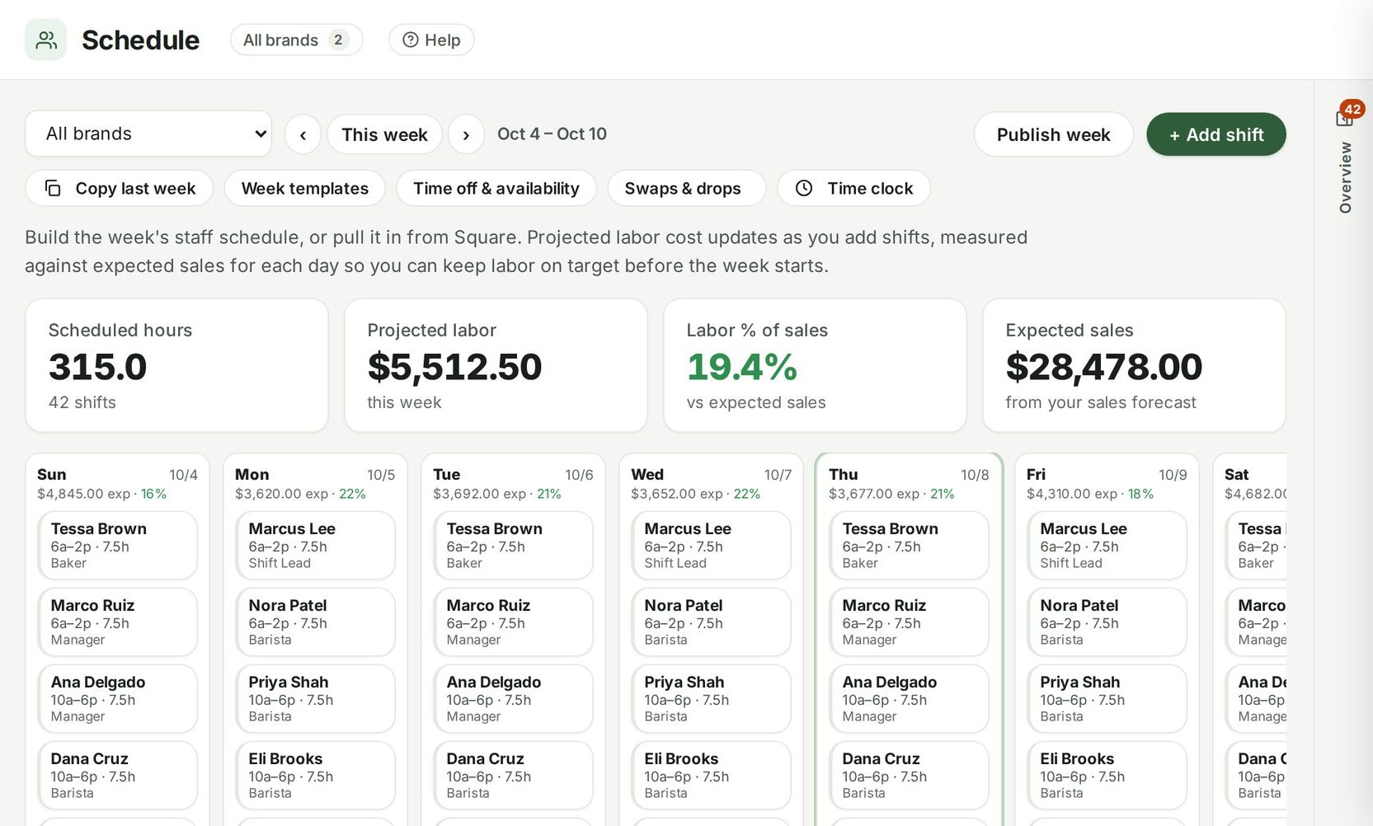Go to the next week

point(466,134)
